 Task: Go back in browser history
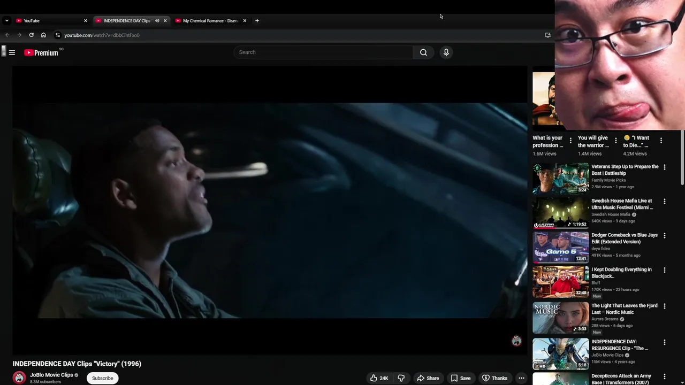7,35
